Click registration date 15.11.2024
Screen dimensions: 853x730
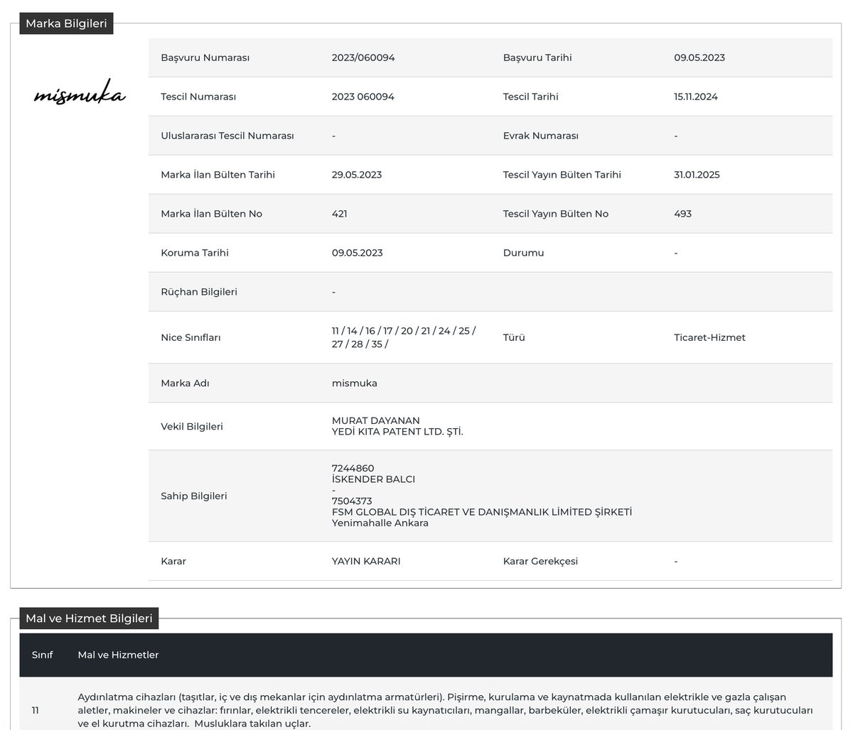point(696,97)
